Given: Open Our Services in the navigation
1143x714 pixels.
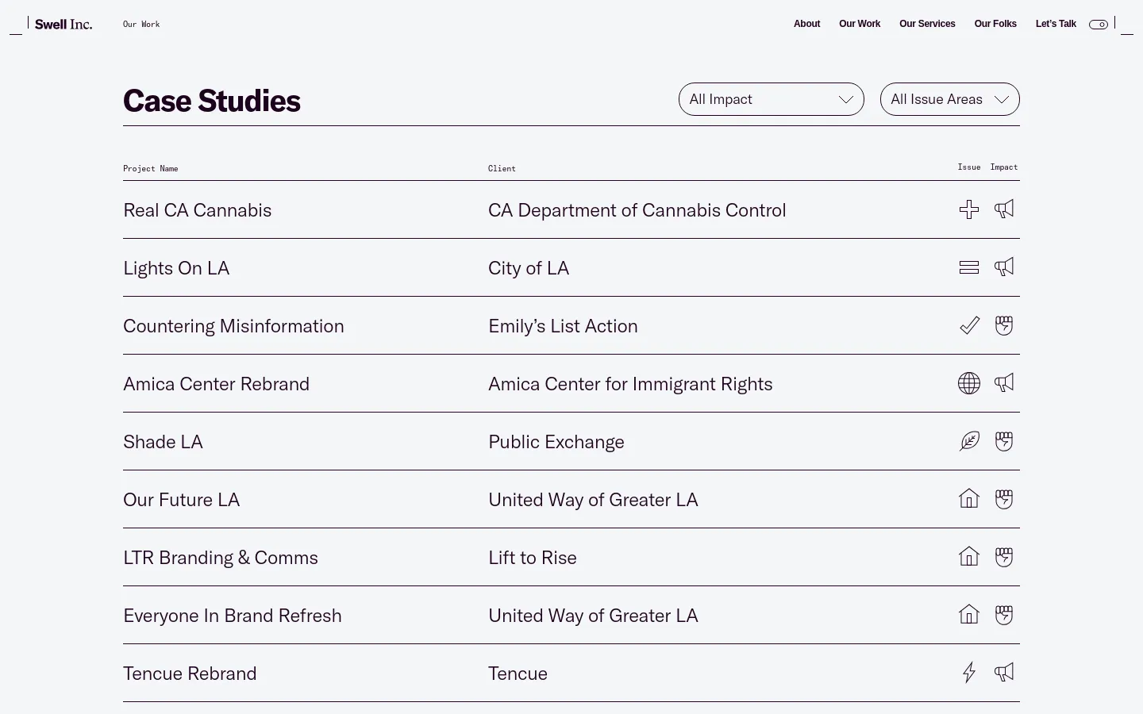Looking at the screenshot, I should (927, 24).
